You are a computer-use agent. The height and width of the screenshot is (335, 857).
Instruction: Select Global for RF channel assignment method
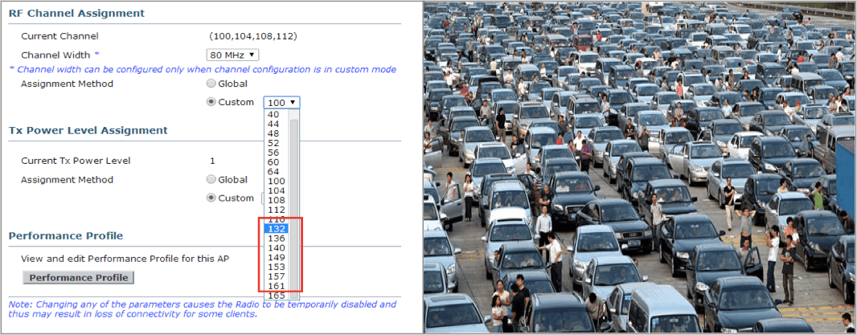pyautogui.click(x=211, y=84)
